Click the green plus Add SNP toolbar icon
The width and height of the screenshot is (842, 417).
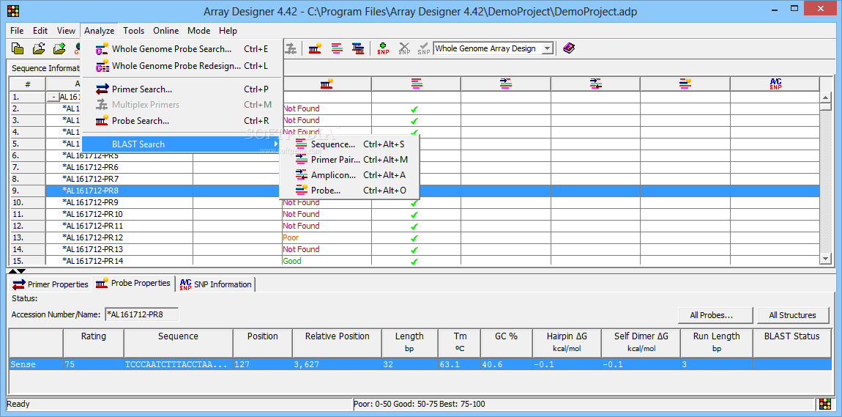(383, 49)
